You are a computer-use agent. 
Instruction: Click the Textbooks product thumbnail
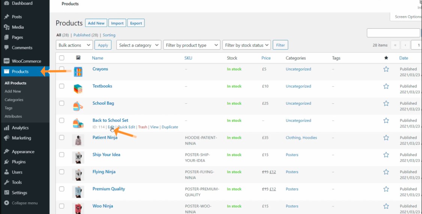(x=78, y=89)
